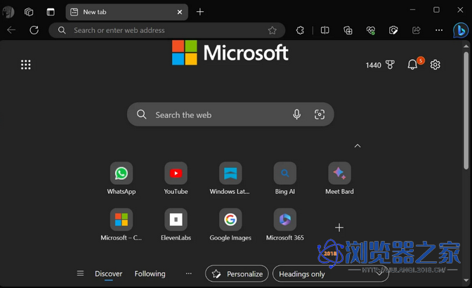Open the Extensions puzzle icon
The height and width of the screenshot is (288, 472).
tap(300, 30)
